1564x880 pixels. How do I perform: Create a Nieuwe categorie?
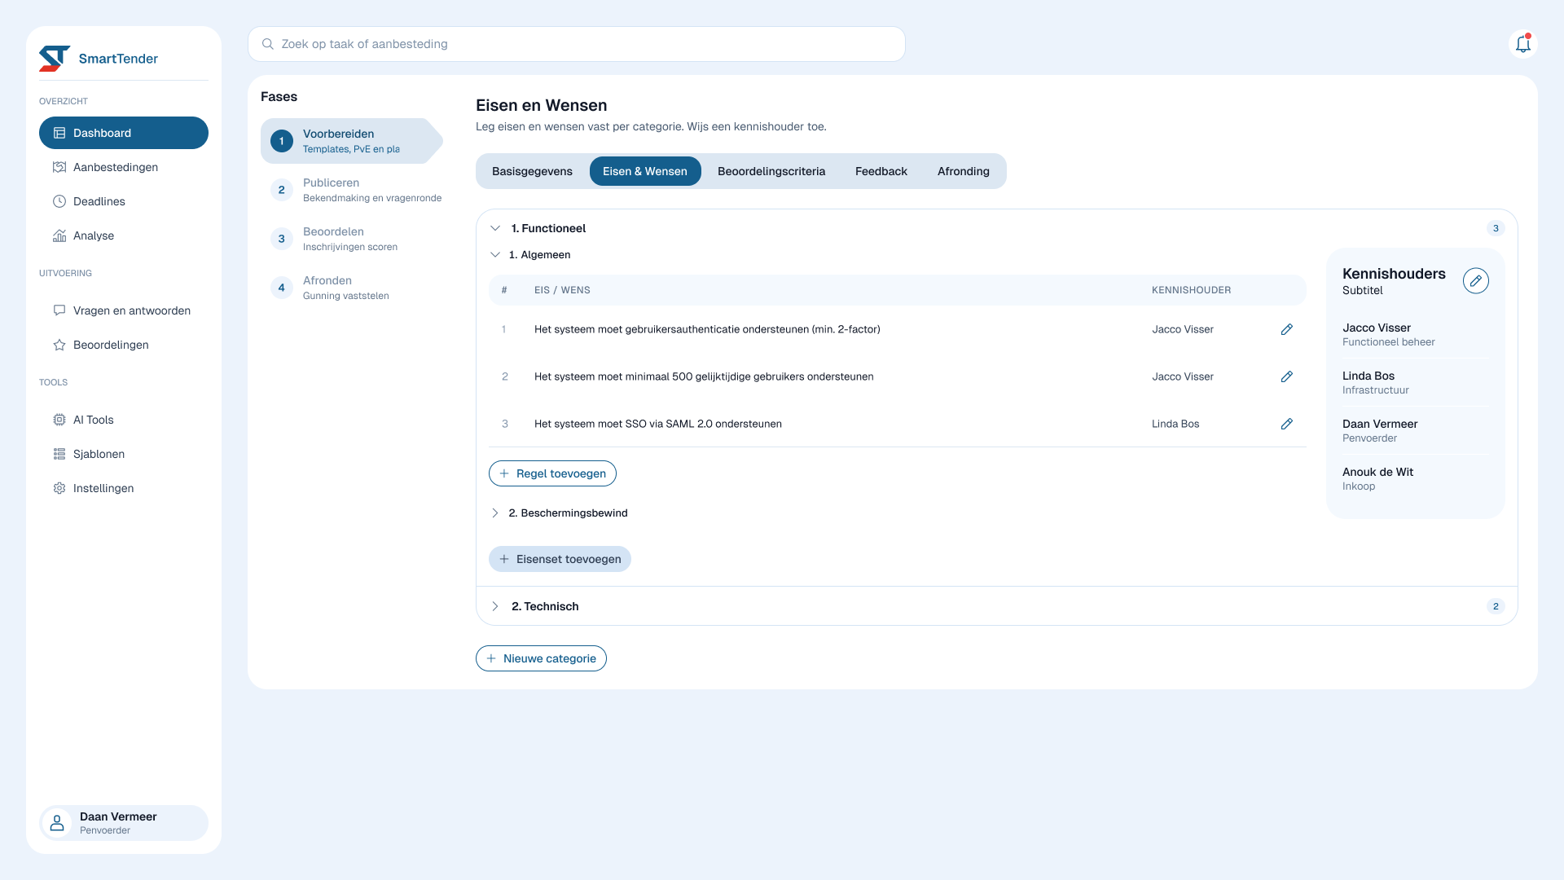[541, 658]
